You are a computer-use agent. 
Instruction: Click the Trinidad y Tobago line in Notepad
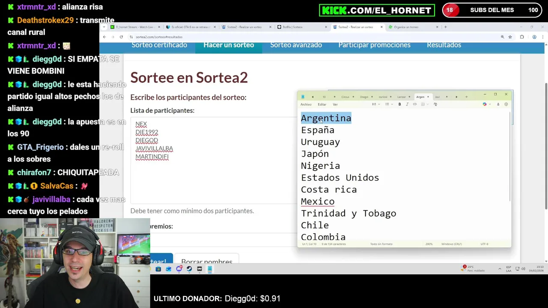(x=348, y=213)
